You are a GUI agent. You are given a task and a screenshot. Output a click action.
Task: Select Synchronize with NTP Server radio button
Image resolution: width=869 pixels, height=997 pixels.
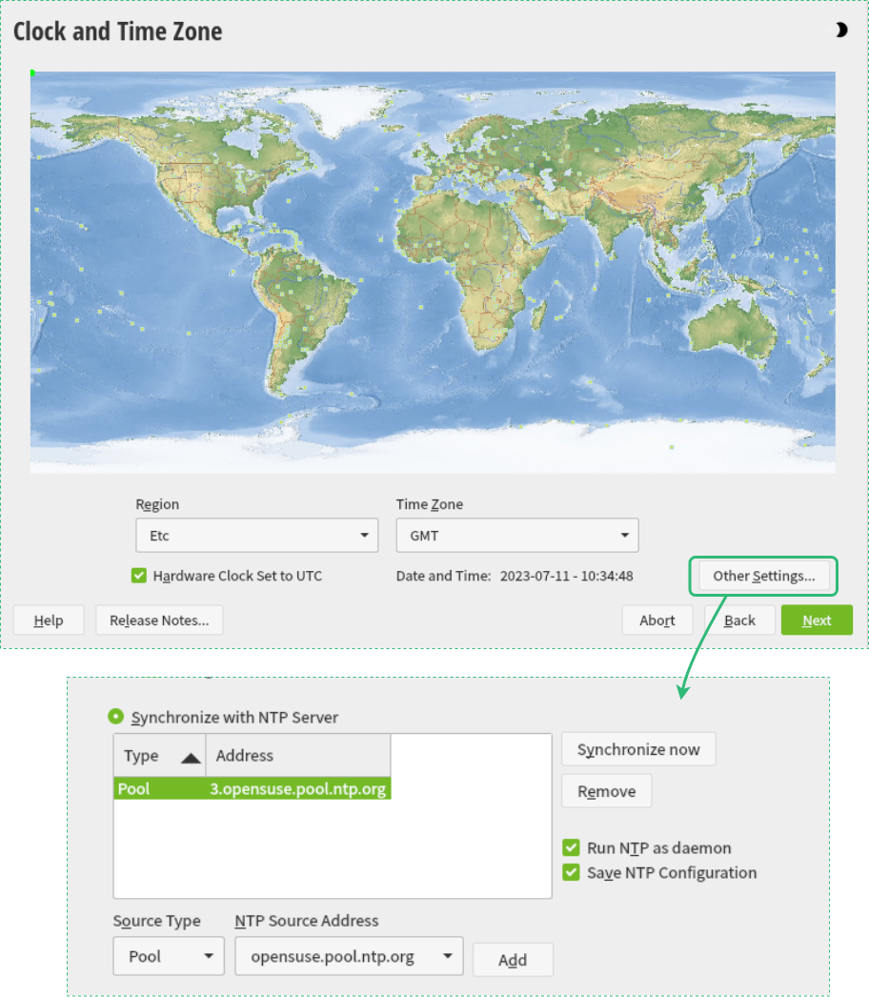[116, 717]
